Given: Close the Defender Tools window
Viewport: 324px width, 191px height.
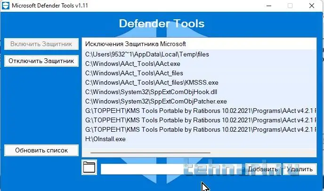Looking at the screenshot, I should (x=312, y=6).
